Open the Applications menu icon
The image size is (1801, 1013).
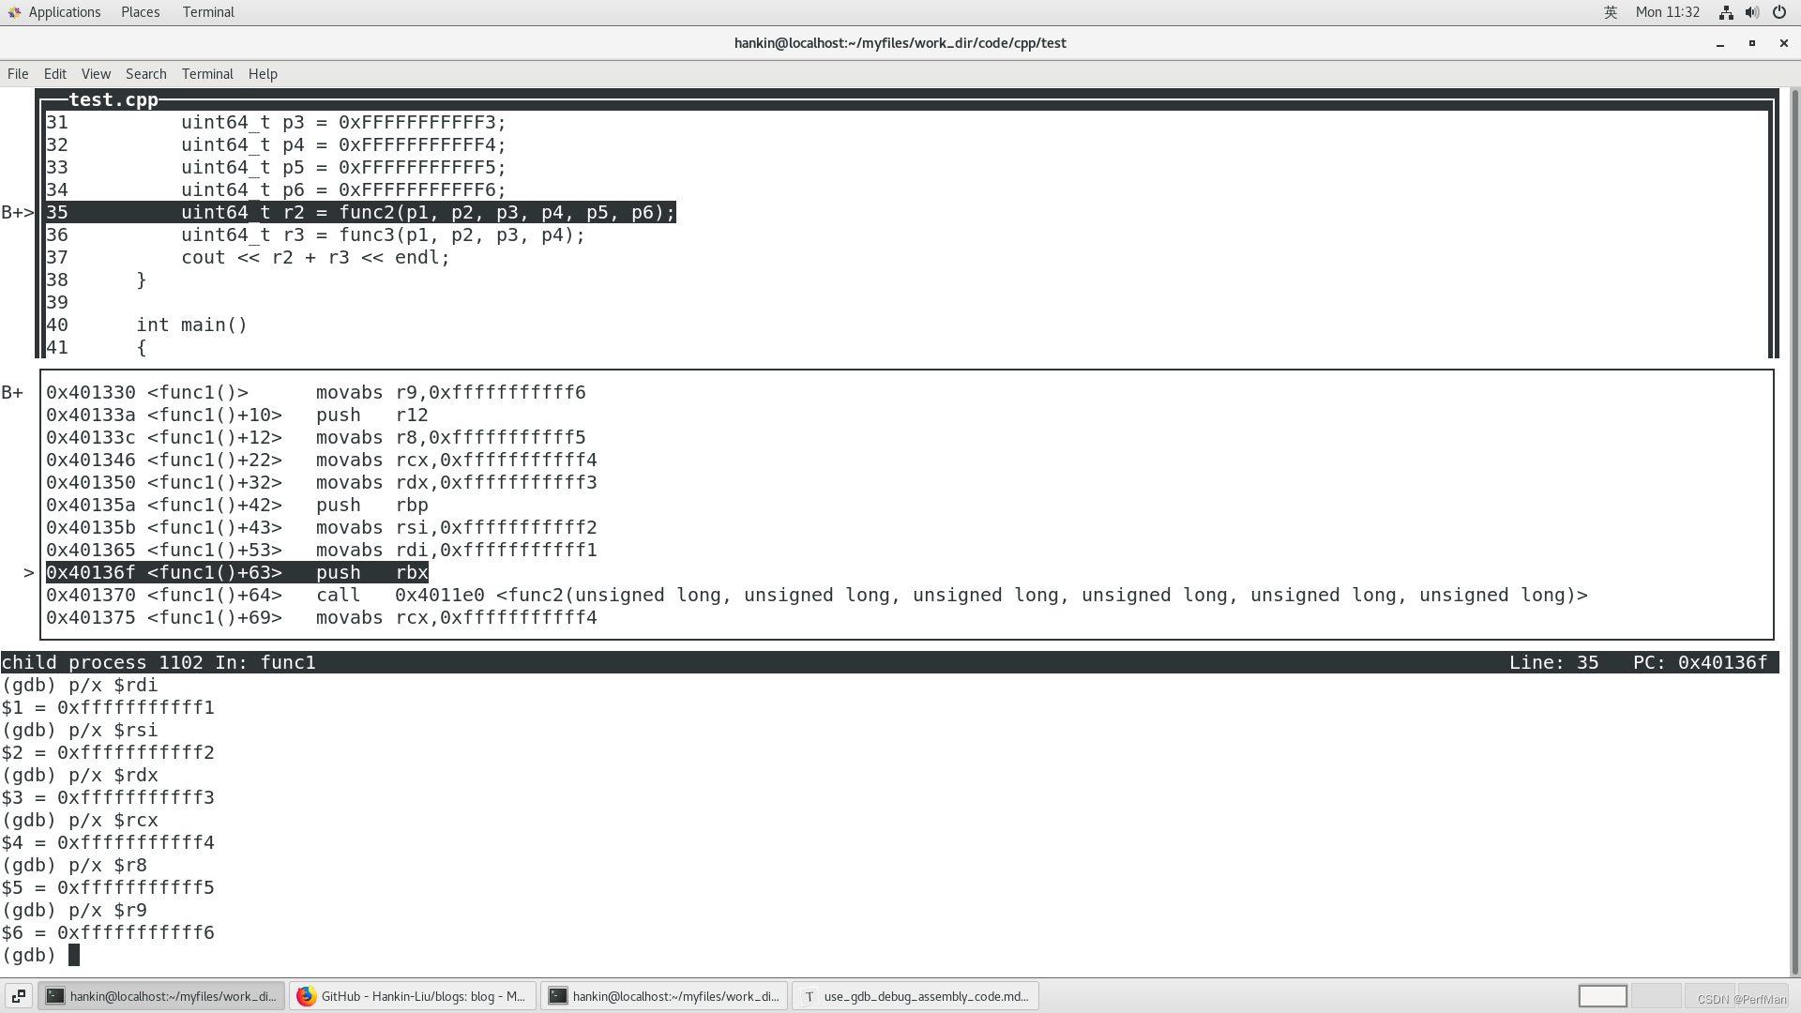[14, 12]
